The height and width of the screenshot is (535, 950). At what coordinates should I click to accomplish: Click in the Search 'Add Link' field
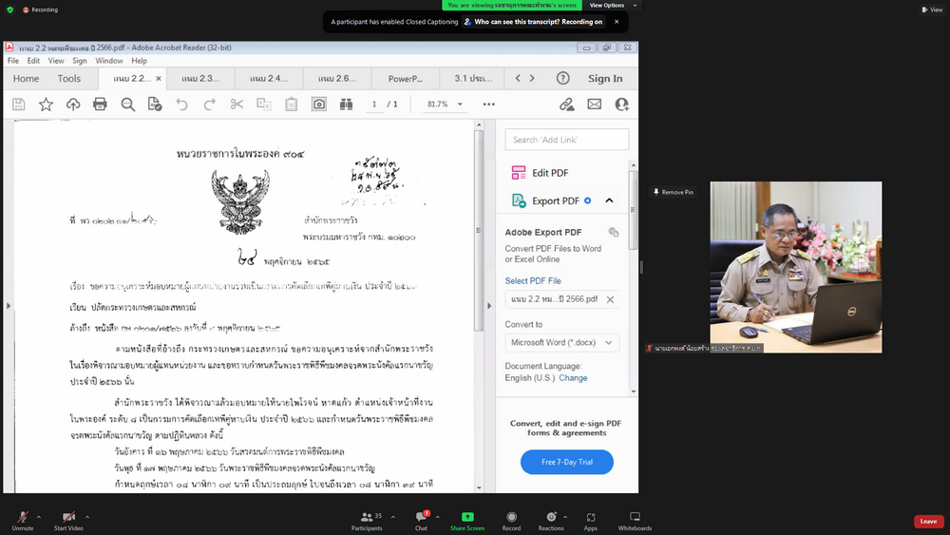[566, 140]
